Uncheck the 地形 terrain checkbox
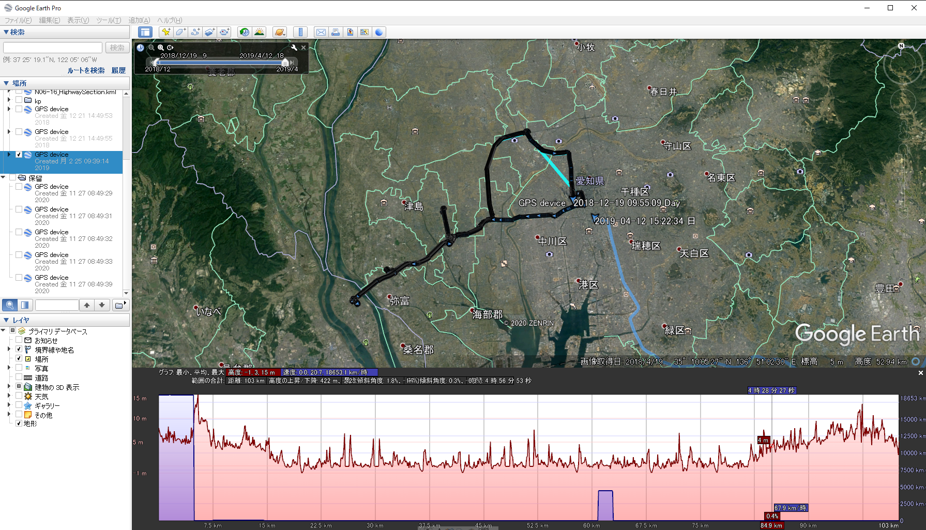Viewport: 926px width, 530px height. click(19, 423)
